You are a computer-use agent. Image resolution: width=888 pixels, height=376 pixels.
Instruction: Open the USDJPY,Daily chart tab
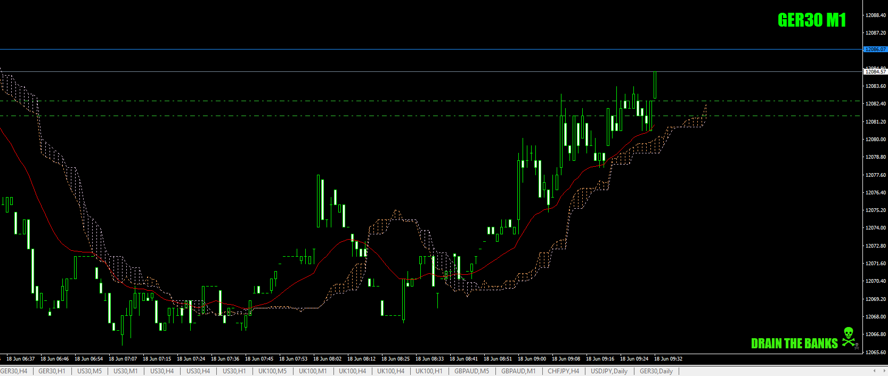coord(609,371)
